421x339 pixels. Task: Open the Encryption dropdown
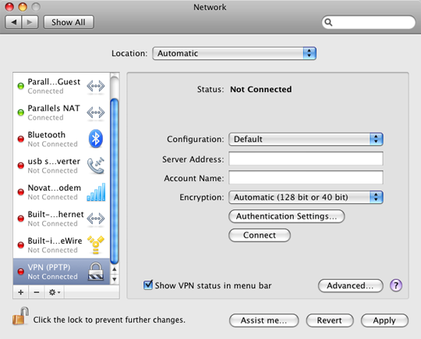point(306,197)
